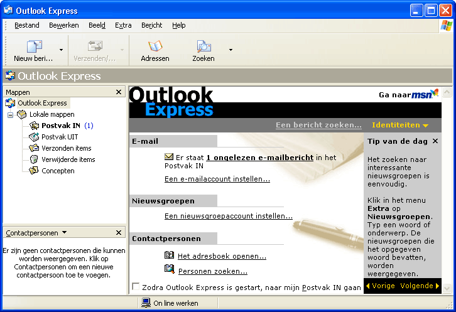Screen dimensions: 456x312
Task: Click the Nieuwsgroepen section heading
Action: [163, 201]
